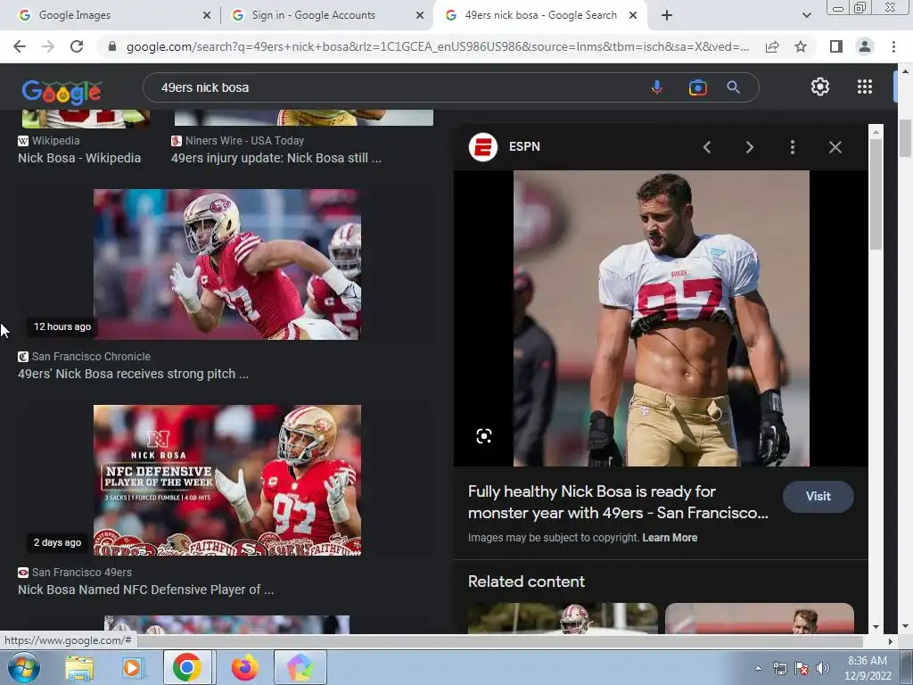Click the San Francisco 49ers source label
The image size is (913, 685).
click(x=81, y=572)
